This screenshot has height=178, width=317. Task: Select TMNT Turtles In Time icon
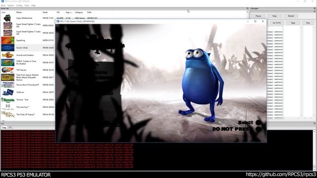click(7, 62)
